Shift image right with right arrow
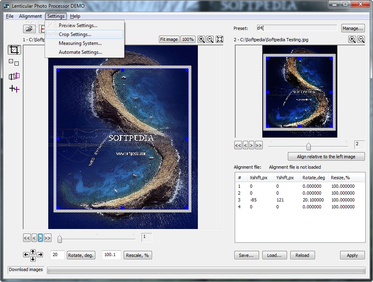Screen dimensions: 373x282 (x=40, y=254)
